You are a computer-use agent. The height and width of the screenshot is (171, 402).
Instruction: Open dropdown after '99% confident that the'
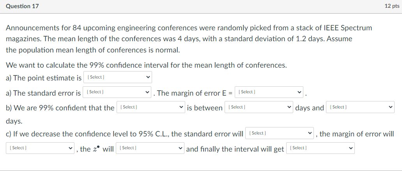(x=151, y=108)
